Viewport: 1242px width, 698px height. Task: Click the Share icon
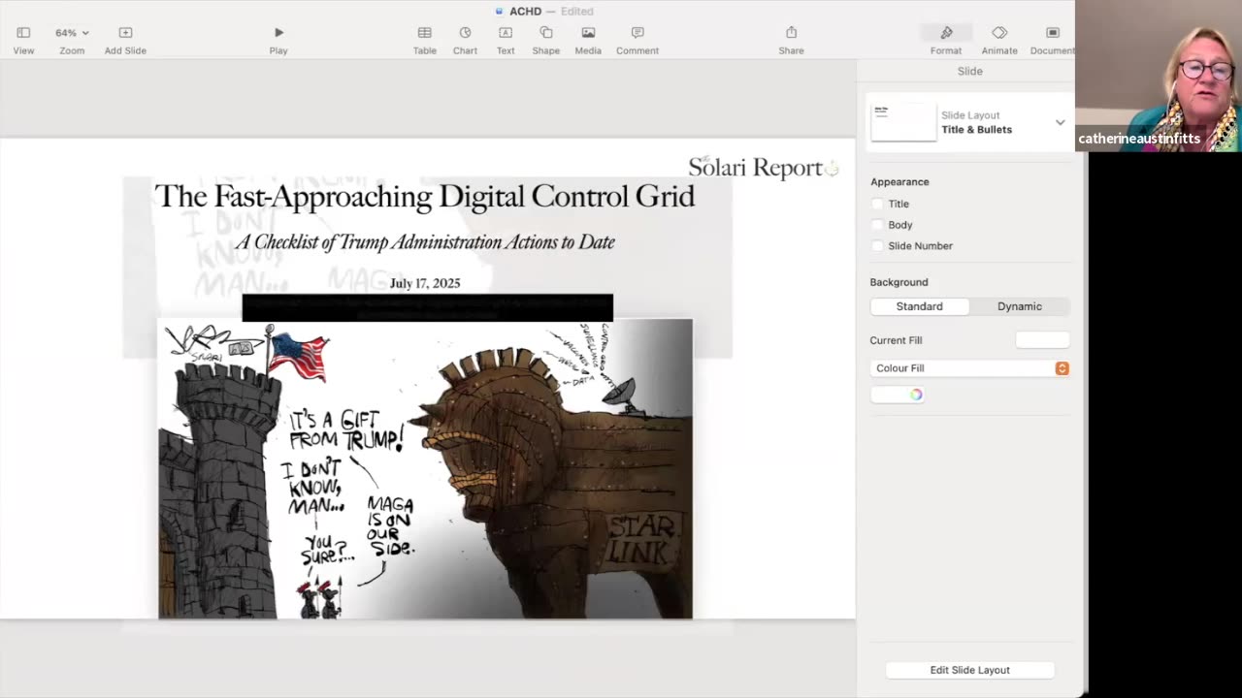click(x=791, y=33)
